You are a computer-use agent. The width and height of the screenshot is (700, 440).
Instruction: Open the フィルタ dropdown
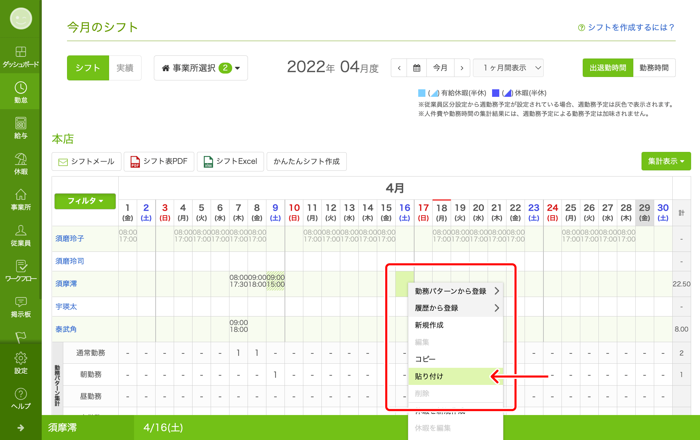(x=85, y=201)
